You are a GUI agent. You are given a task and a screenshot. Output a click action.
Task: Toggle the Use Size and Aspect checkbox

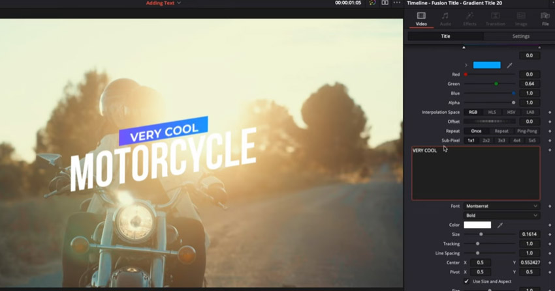466,281
